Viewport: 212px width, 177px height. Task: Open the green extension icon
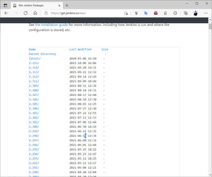[165, 13]
